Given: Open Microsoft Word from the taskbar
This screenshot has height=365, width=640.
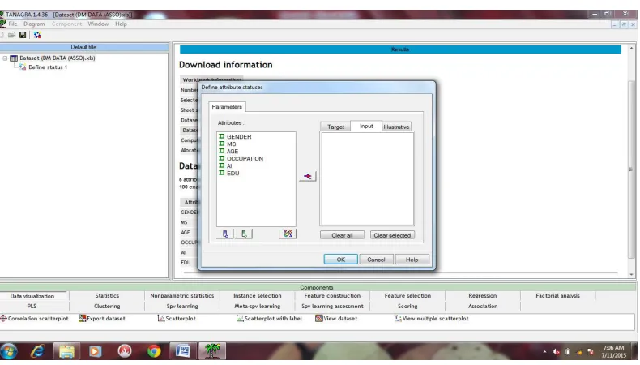Looking at the screenshot, I should click(x=183, y=351).
